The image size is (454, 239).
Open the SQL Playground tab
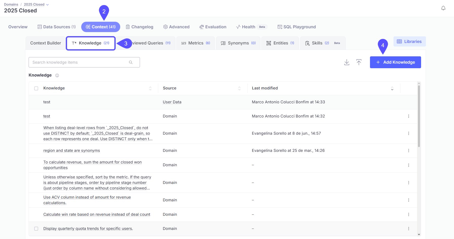pyautogui.click(x=297, y=27)
